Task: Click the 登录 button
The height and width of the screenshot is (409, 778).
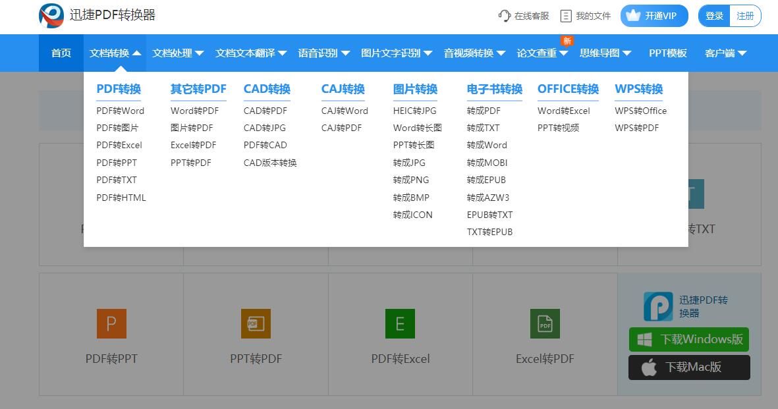Action: click(x=714, y=16)
